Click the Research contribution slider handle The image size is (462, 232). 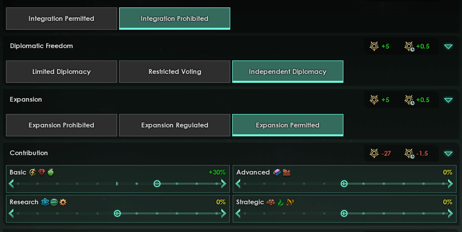pyautogui.click(x=117, y=214)
